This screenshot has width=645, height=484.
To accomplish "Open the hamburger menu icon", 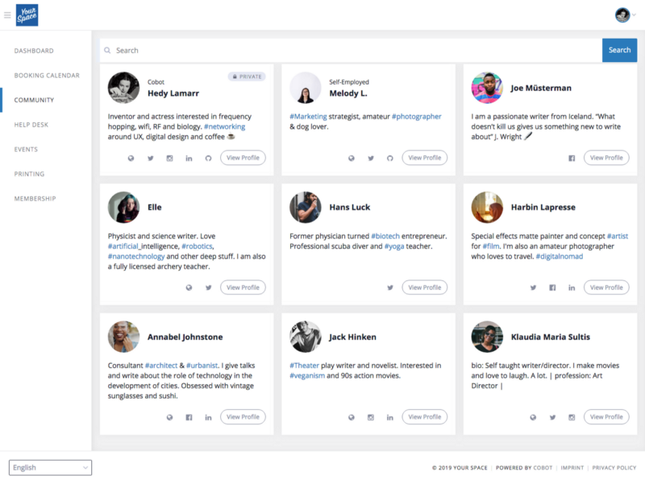I will [7, 15].
